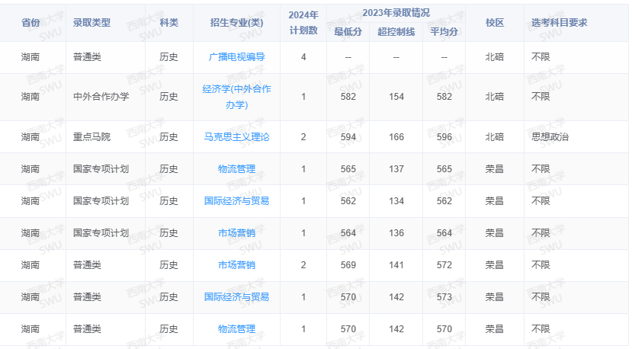Click the 科类 column header
Screen dimensions: 632x349
(x=169, y=23)
